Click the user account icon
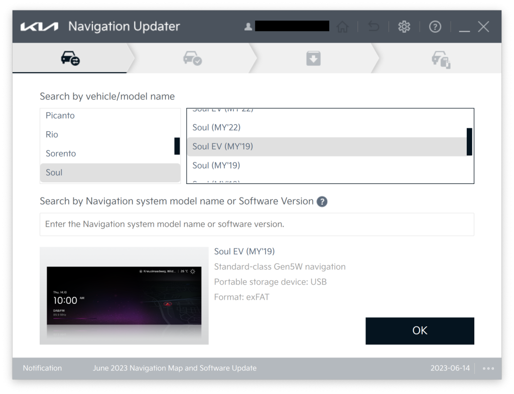The image size is (514, 394). click(248, 26)
